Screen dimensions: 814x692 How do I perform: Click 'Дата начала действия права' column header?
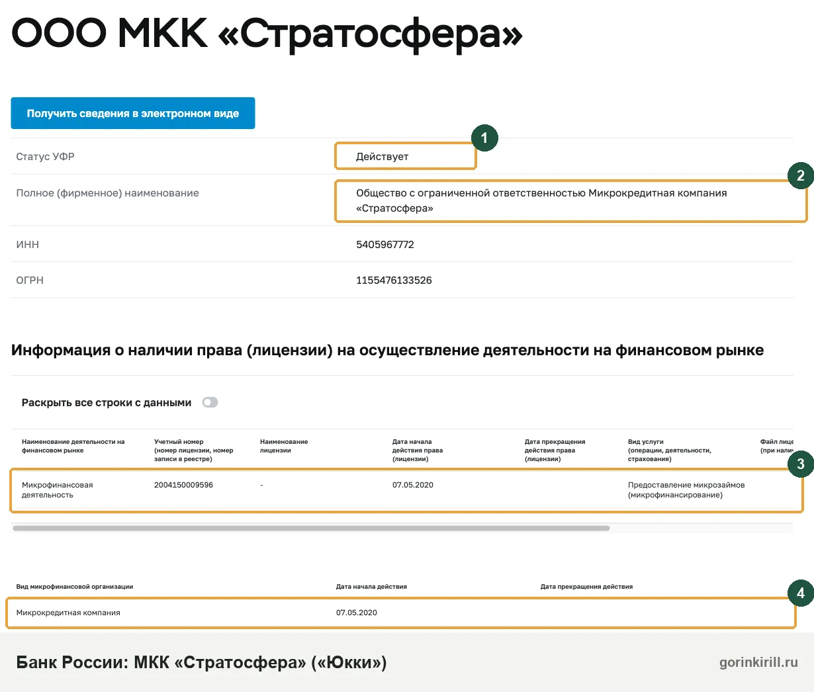point(418,450)
